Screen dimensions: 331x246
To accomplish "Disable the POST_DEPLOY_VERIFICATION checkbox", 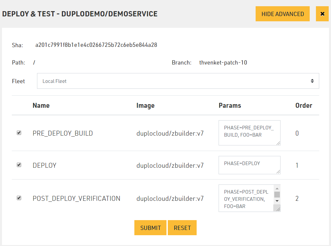I will 19,198.
